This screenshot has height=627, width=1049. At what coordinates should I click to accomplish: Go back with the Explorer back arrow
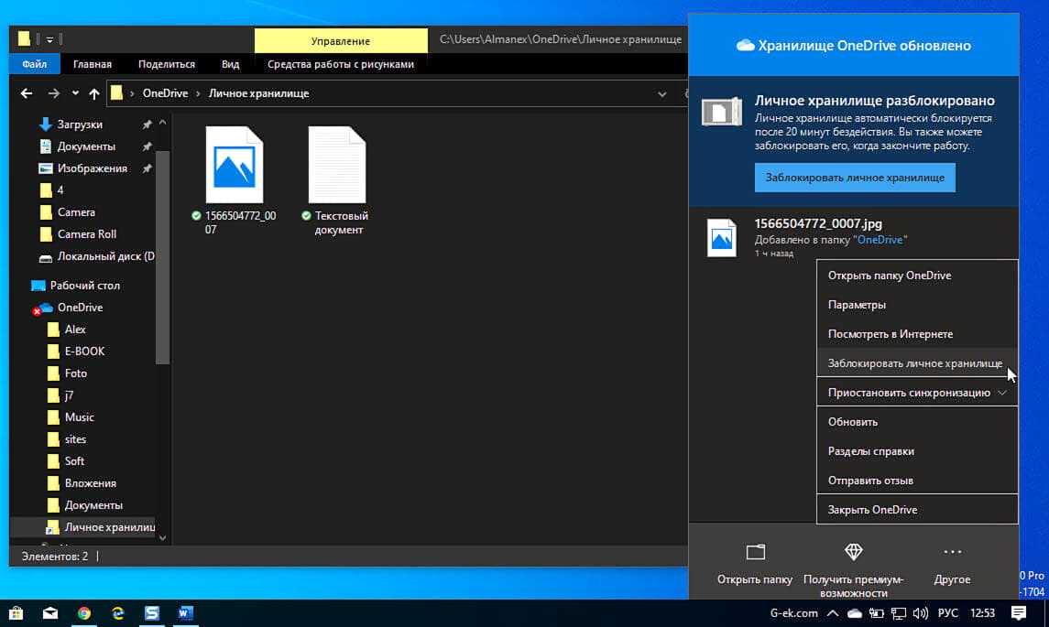click(27, 93)
